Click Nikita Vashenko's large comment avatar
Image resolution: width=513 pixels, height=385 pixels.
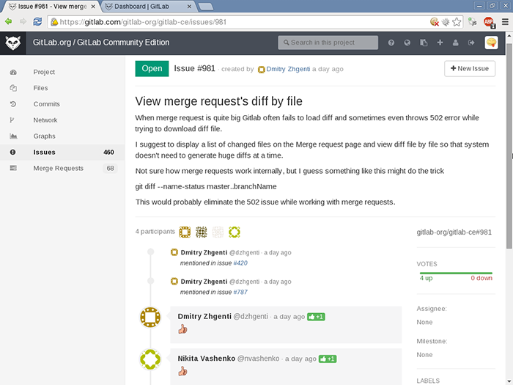click(150, 359)
